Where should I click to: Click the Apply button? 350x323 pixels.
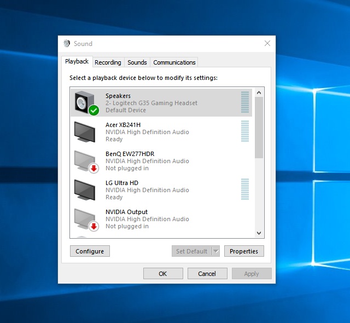[x=252, y=274]
